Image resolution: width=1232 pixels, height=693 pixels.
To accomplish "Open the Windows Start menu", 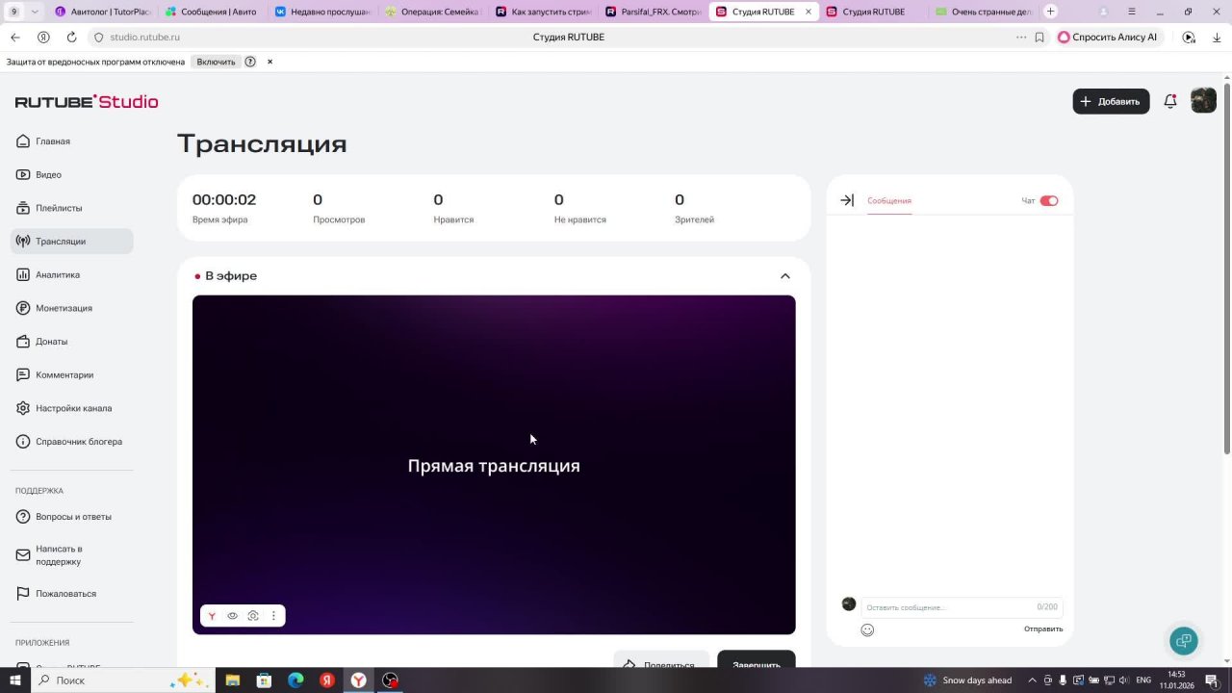I will click(x=15, y=680).
